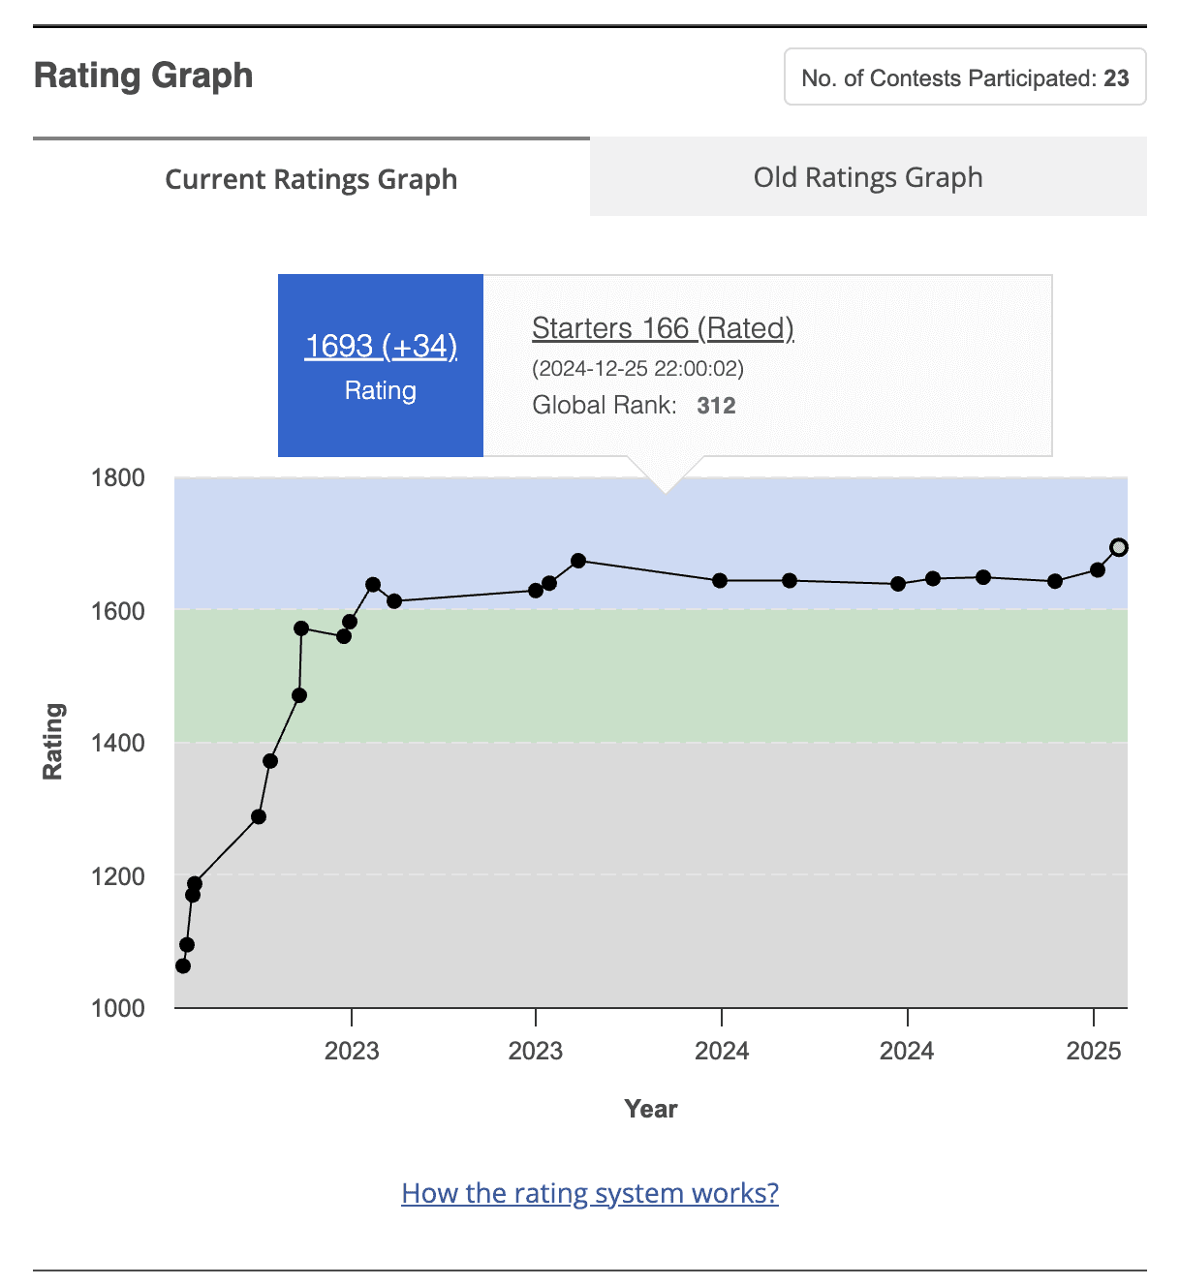Click the "Rating Graph" heading
This screenshot has width=1180, height=1286.
[x=143, y=76]
